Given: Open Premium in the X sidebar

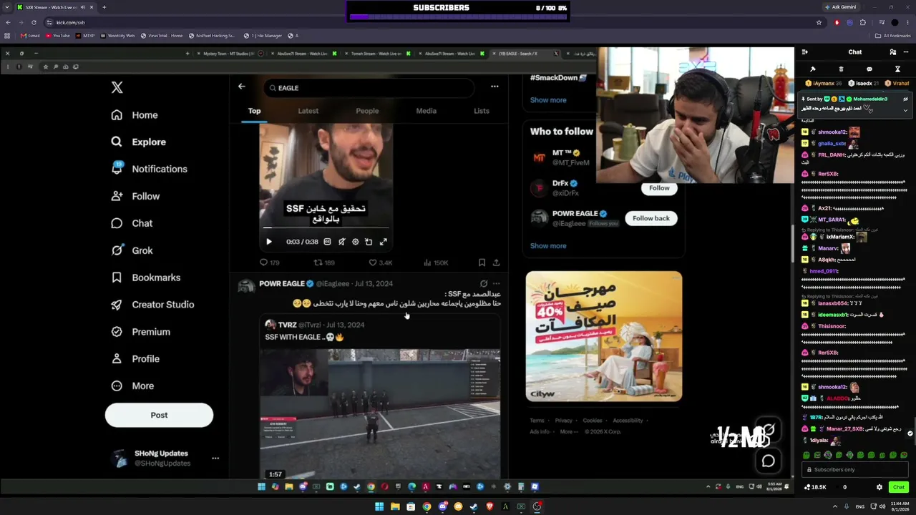Looking at the screenshot, I should pyautogui.click(x=140, y=332).
